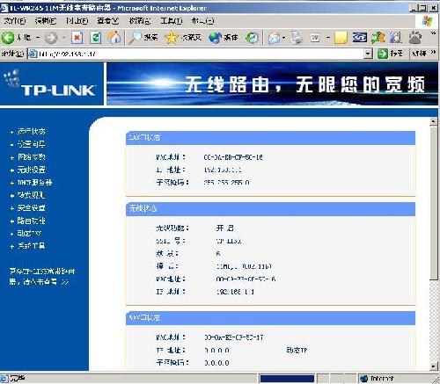Viewport: 440px width, 384px height.
Task: Click the Refresh page icon
Action: (x=96, y=38)
